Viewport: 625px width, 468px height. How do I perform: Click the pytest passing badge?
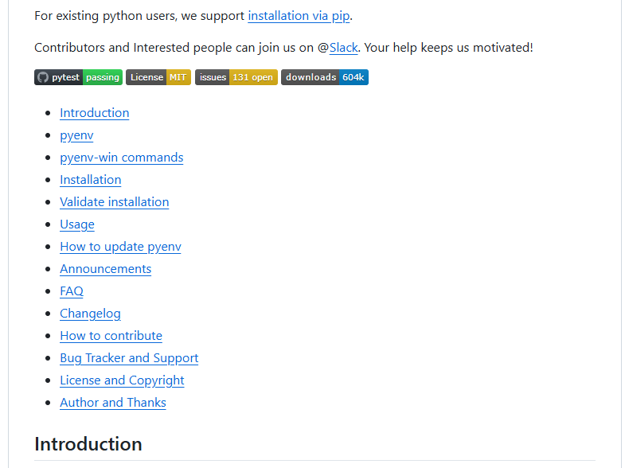[x=78, y=77]
